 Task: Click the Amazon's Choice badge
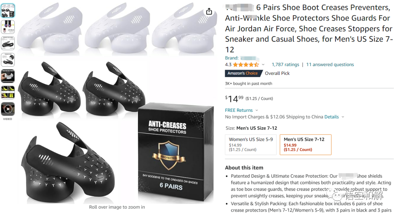pyautogui.click(x=242, y=73)
